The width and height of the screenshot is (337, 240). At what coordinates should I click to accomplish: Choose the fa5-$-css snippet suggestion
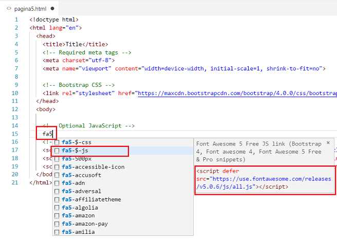(x=123, y=142)
